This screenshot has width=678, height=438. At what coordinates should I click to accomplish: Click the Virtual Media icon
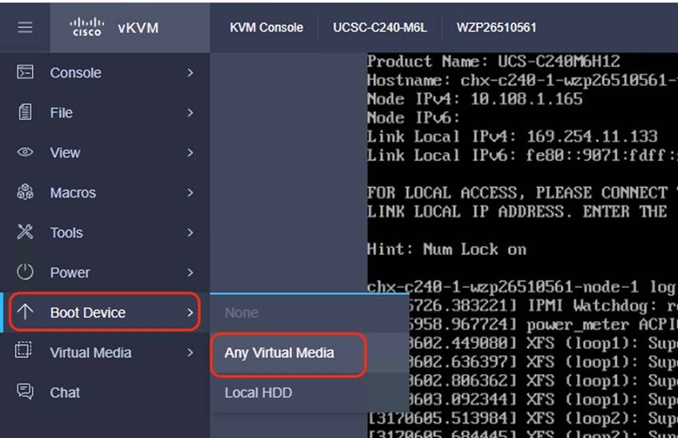pos(23,350)
